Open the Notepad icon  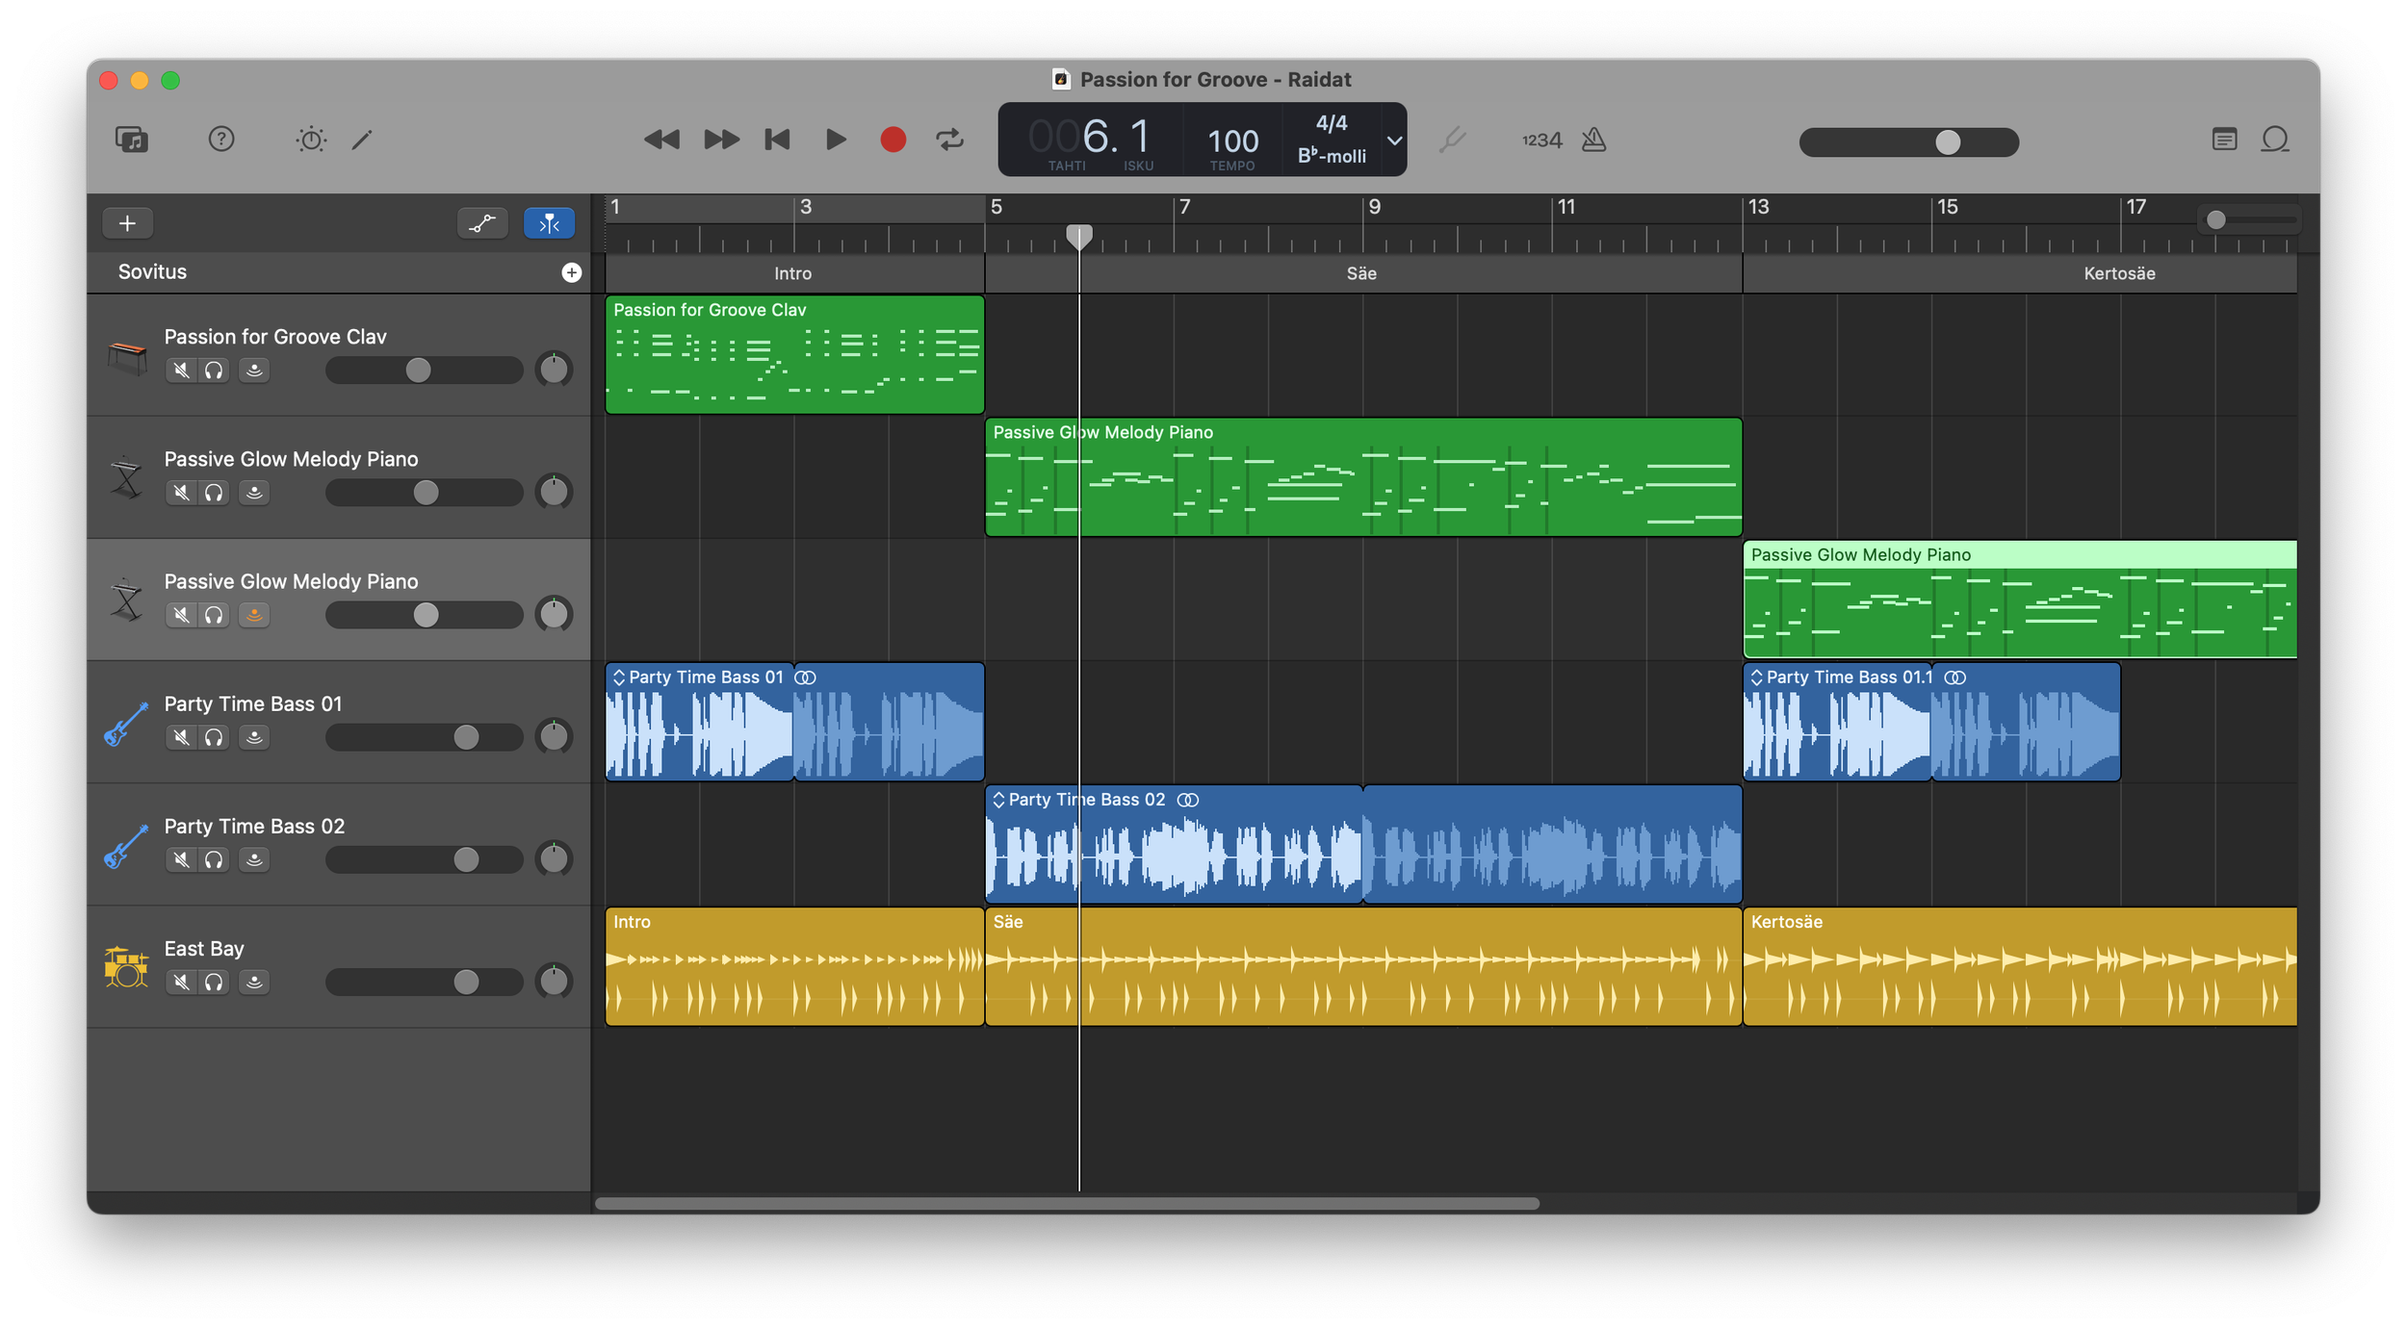tap(2224, 141)
